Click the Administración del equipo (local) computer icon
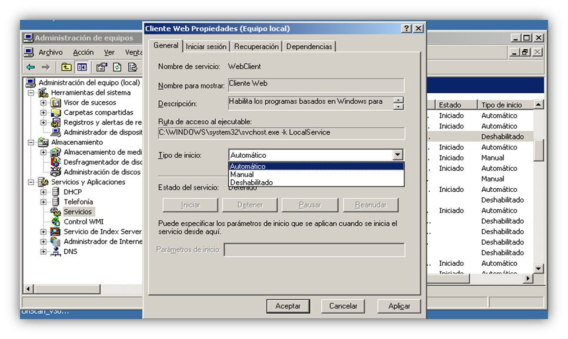This screenshot has height=339, width=568. pyautogui.click(x=31, y=83)
